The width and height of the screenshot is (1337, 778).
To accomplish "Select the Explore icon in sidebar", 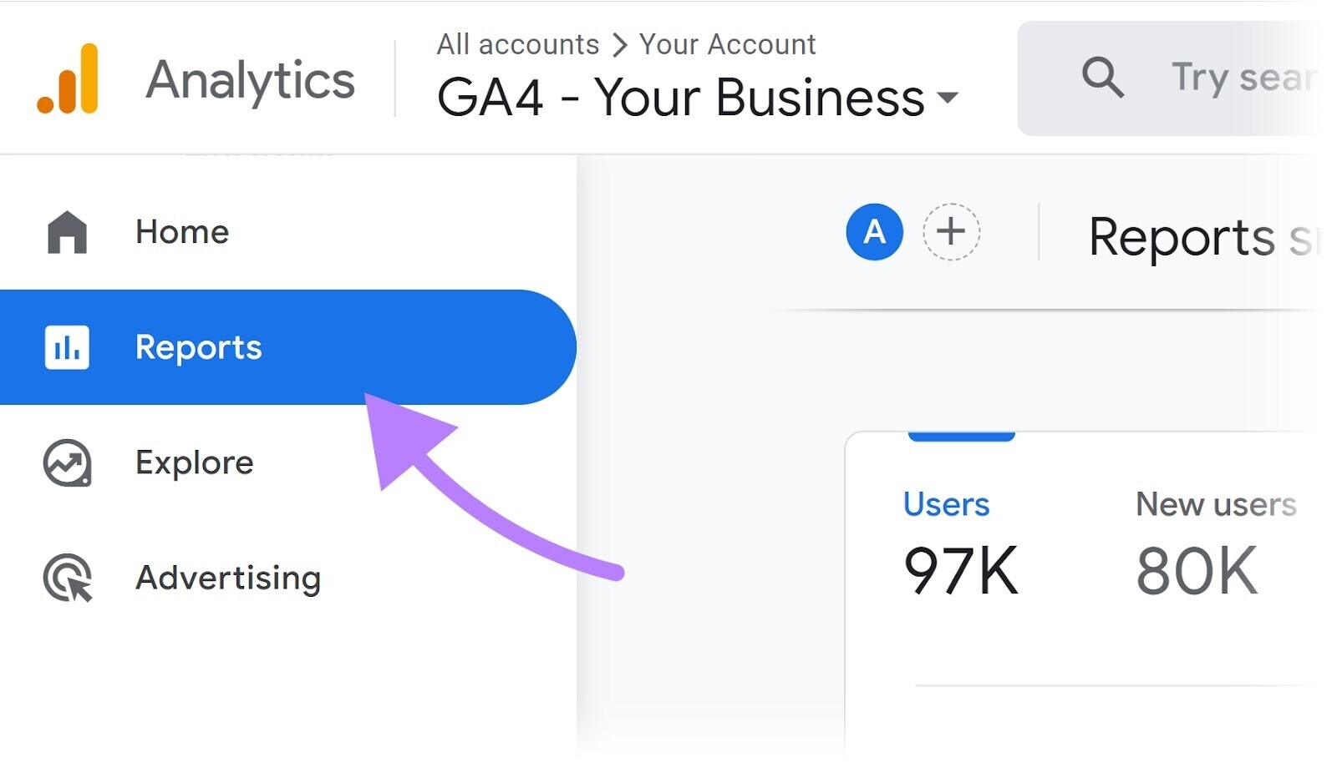I will (x=67, y=462).
